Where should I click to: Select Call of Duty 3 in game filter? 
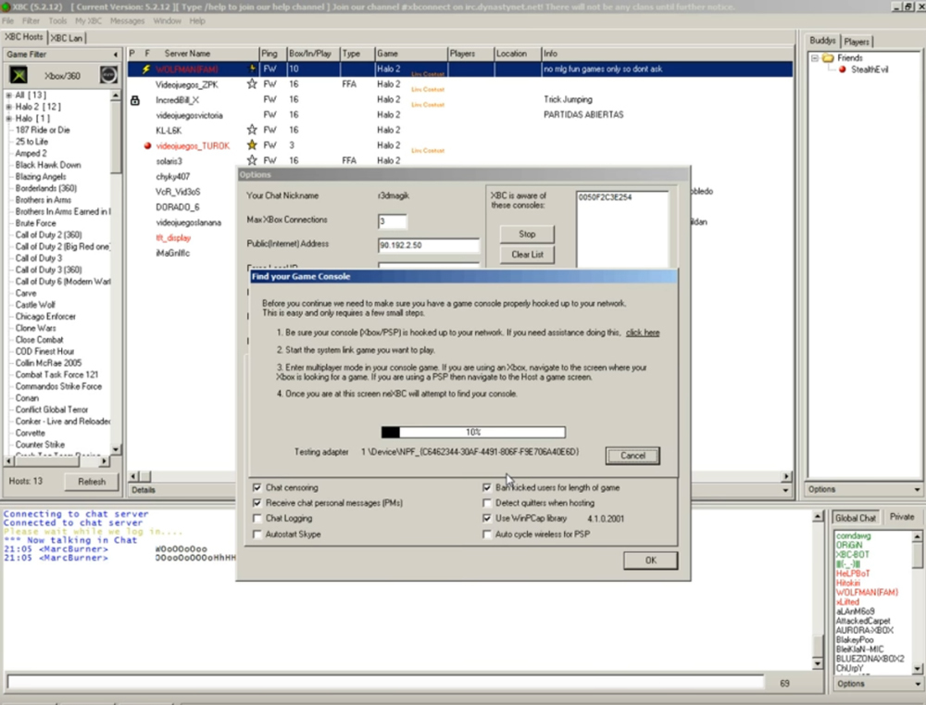tap(38, 258)
